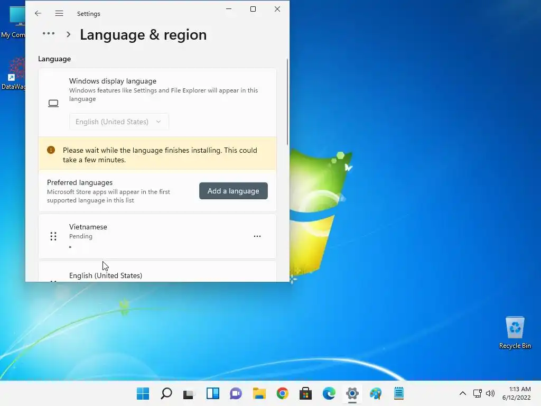Viewport: 541px width, 406px height.
Task: Open File Explorer from the taskbar
Action: [259, 393]
